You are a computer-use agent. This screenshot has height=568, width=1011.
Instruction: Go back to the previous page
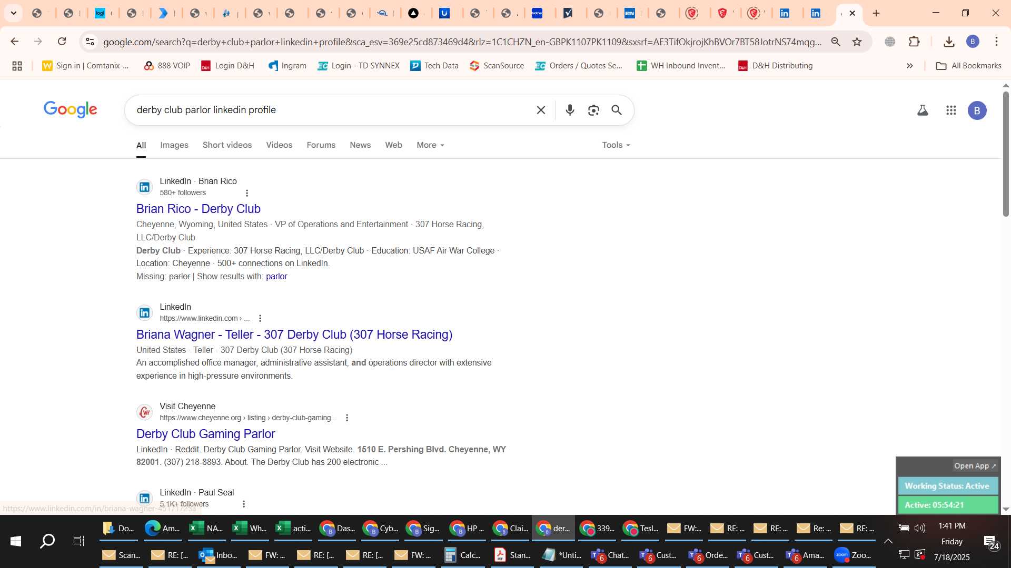pos(14,42)
